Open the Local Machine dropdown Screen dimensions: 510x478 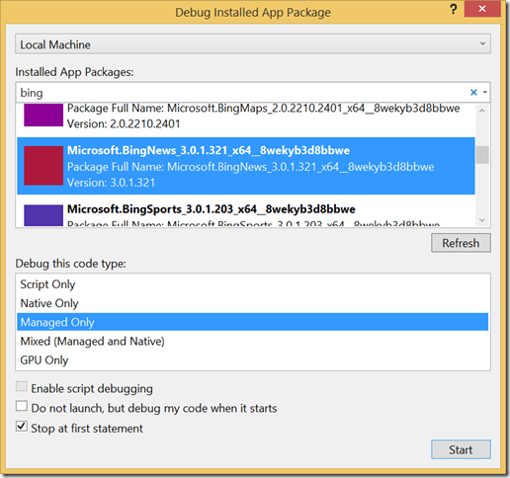pyautogui.click(x=253, y=44)
